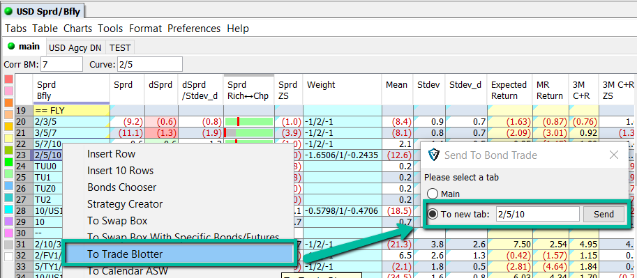Click the Corr BM input field

click(x=61, y=64)
